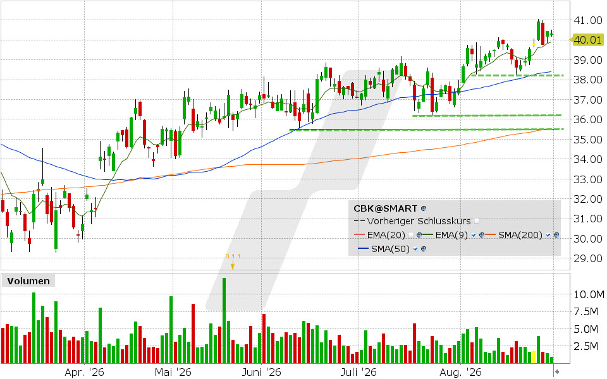Screen dimensions: 607x379
Task: Click the red EMA(20) line swatch
Action: (359, 235)
